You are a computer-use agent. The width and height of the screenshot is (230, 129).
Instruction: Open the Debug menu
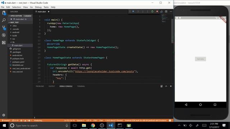[x=38, y=7]
